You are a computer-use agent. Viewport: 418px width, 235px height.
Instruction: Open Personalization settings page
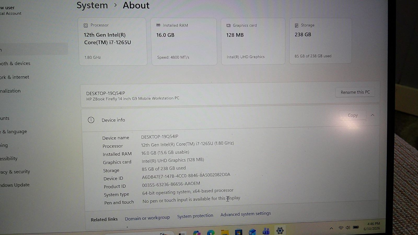pos(10,91)
